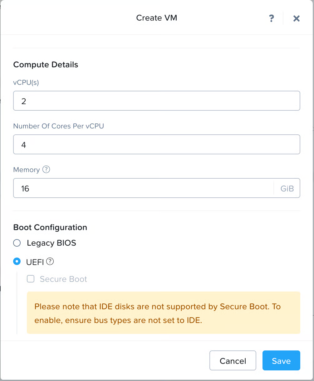Open the help icon in dialog header

tap(272, 18)
